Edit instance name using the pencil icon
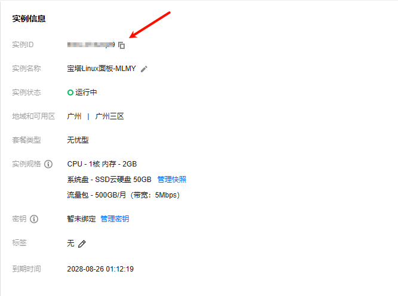This screenshot has width=398, height=296. (x=144, y=69)
